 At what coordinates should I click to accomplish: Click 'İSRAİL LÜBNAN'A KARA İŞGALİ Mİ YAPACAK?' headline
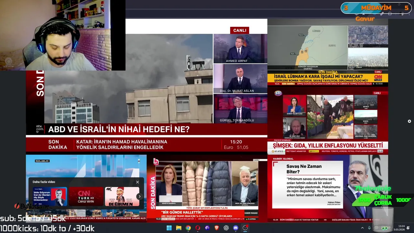(x=319, y=76)
